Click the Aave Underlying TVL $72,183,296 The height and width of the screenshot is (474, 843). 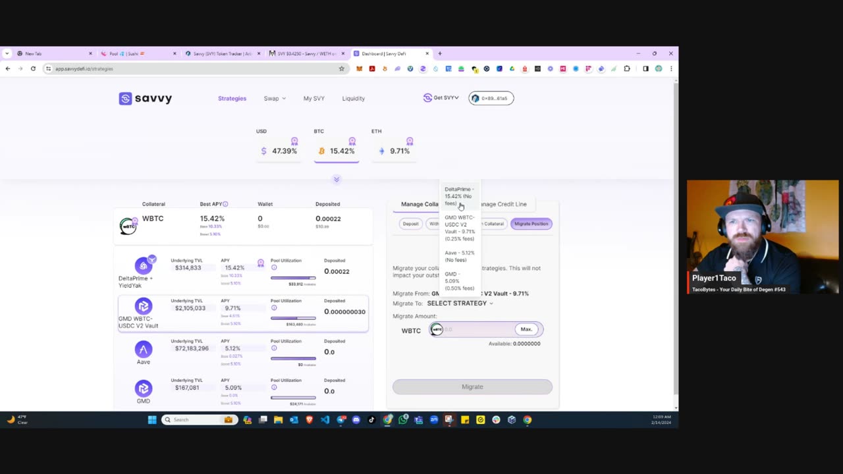pyautogui.click(x=192, y=348)
